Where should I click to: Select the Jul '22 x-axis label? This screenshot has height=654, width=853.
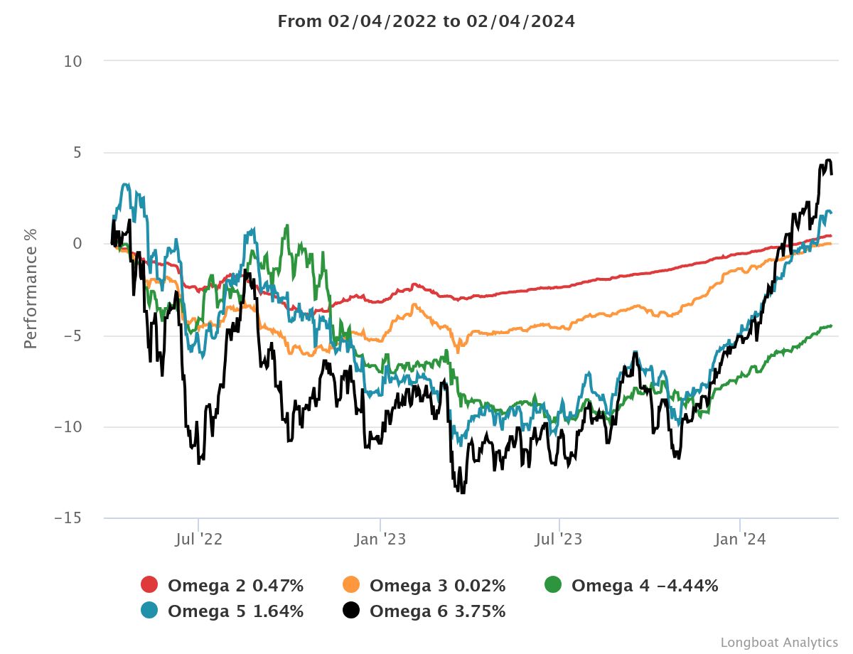pos(199,540)
